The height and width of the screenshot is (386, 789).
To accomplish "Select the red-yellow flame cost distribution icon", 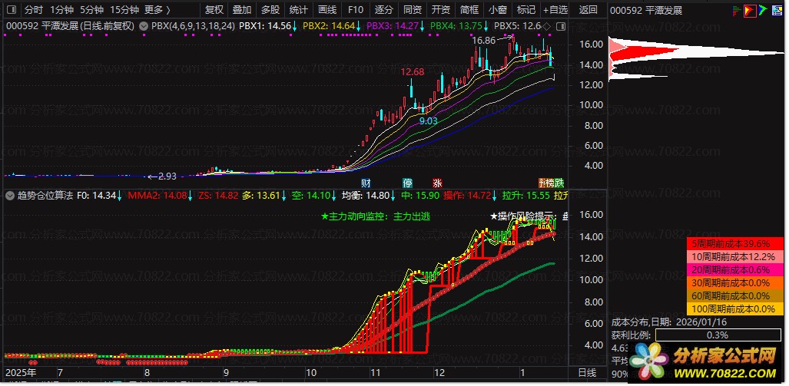I will coord(751,9).
